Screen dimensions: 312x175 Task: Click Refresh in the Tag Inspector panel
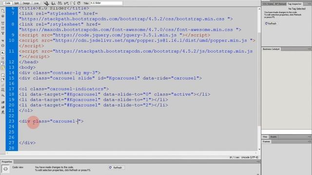point(271,23)
